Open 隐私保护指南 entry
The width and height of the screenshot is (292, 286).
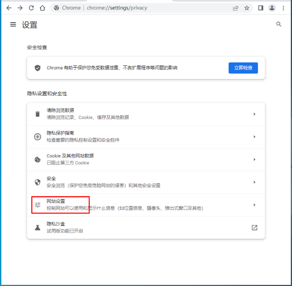(146, 137)
